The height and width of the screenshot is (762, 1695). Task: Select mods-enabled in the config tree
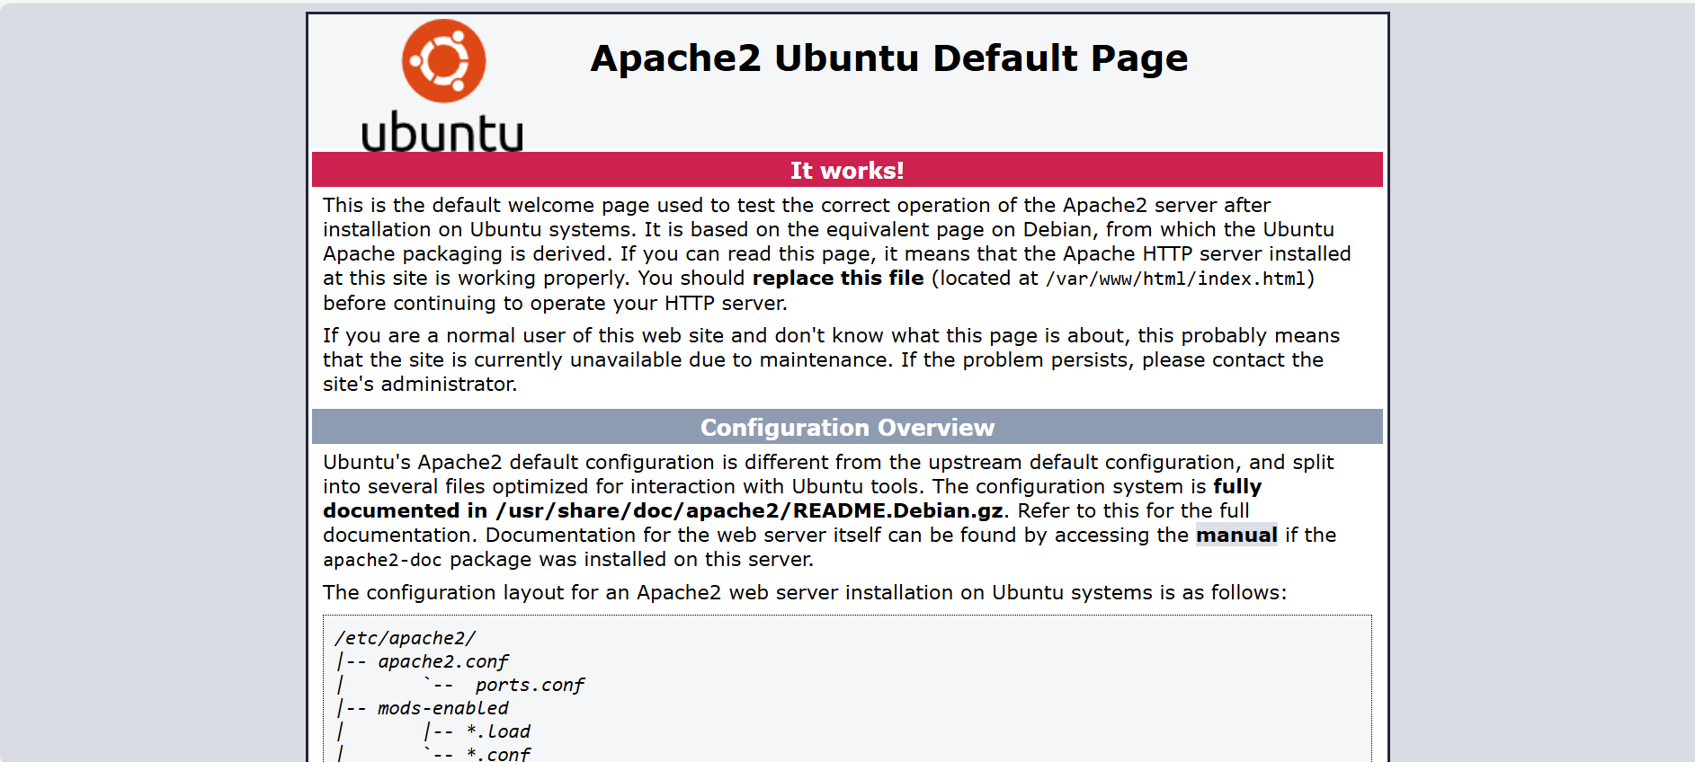pos(442,708)
